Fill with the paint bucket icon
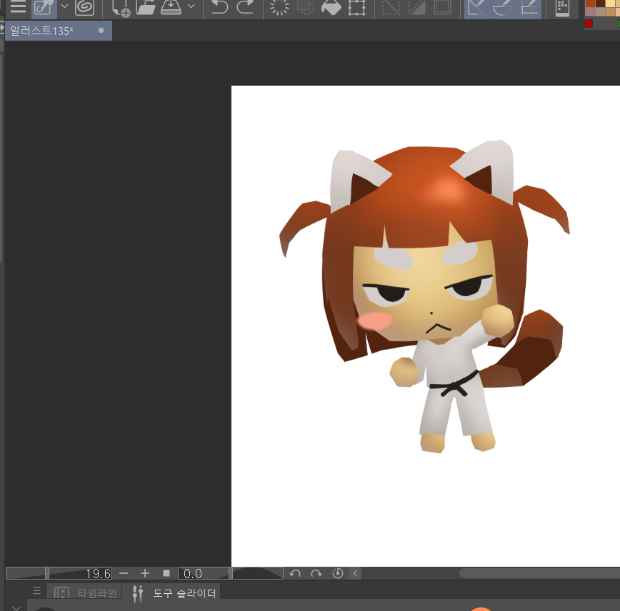The height and width of the screenshot is (611, 620). 331,7
